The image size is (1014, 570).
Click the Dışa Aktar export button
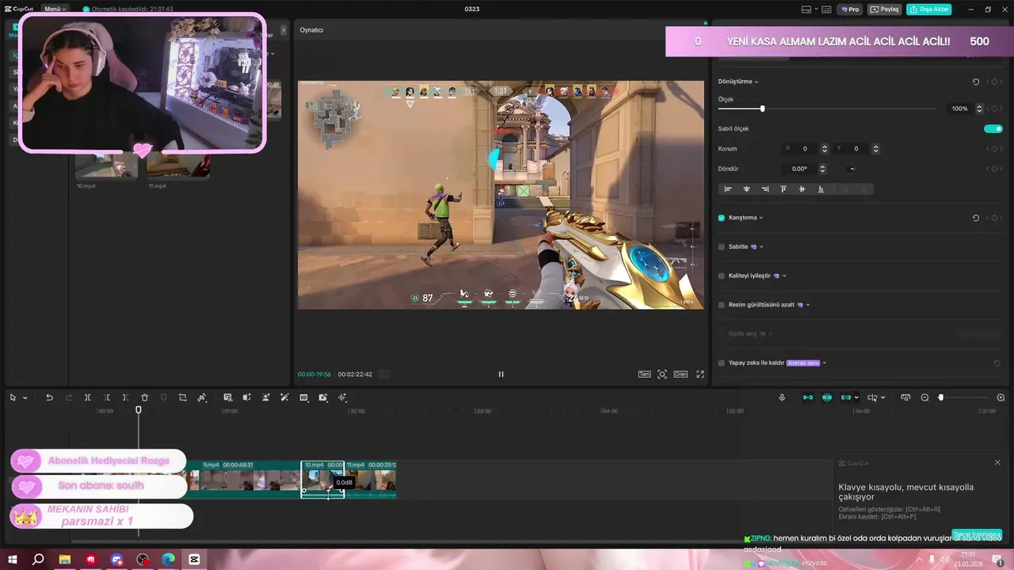click(929, 9)
